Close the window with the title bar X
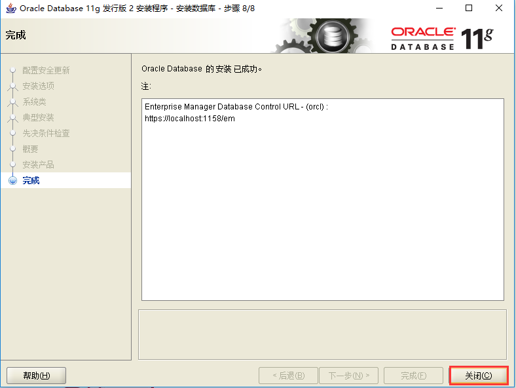 tap(499, 9)
